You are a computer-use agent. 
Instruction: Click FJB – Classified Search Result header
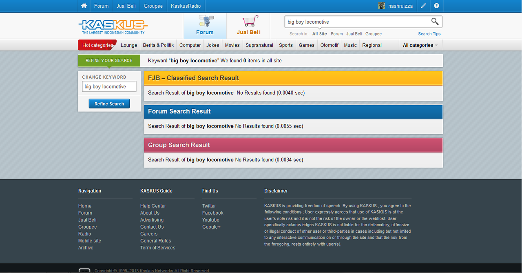[x=293, y=78]
